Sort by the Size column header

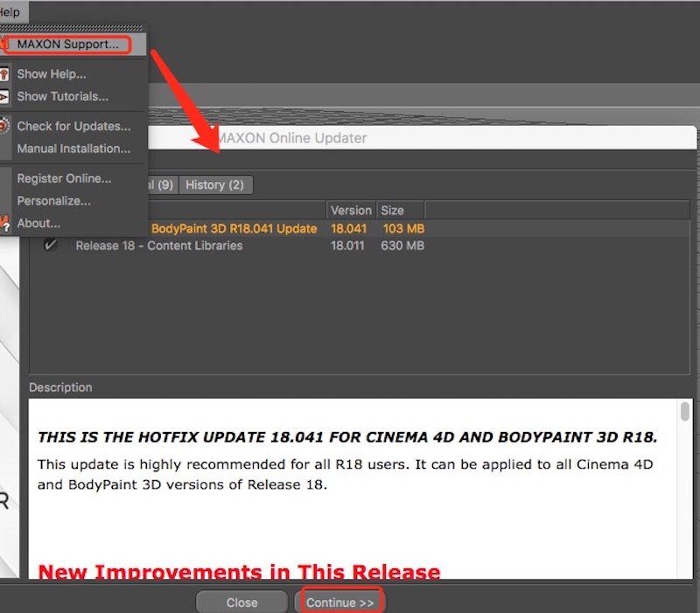[x=401, y=210]
